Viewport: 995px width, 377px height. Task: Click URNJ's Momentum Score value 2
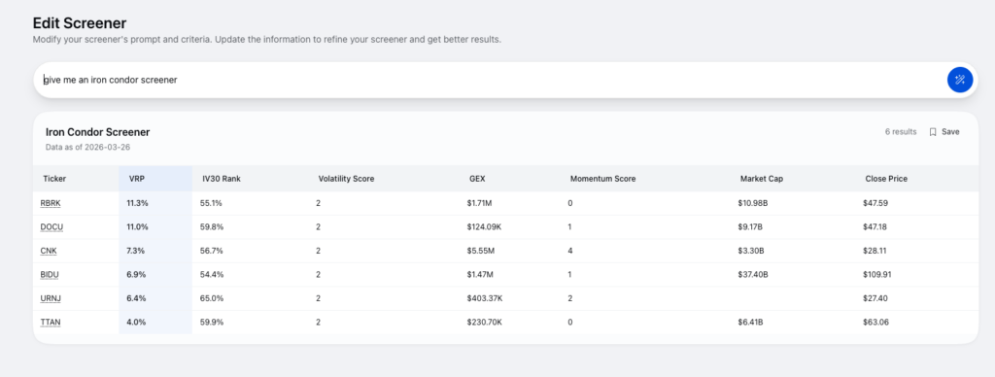tap(570, 298)
